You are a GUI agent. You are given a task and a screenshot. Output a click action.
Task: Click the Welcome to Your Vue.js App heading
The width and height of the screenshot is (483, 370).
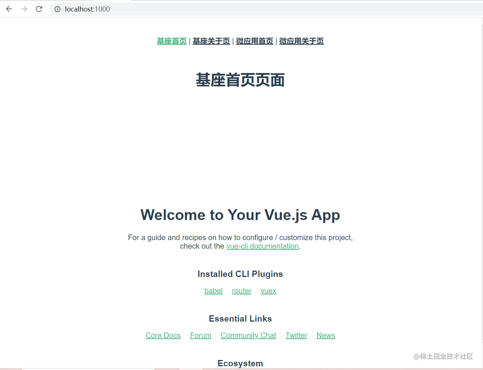tap(240, 215)
